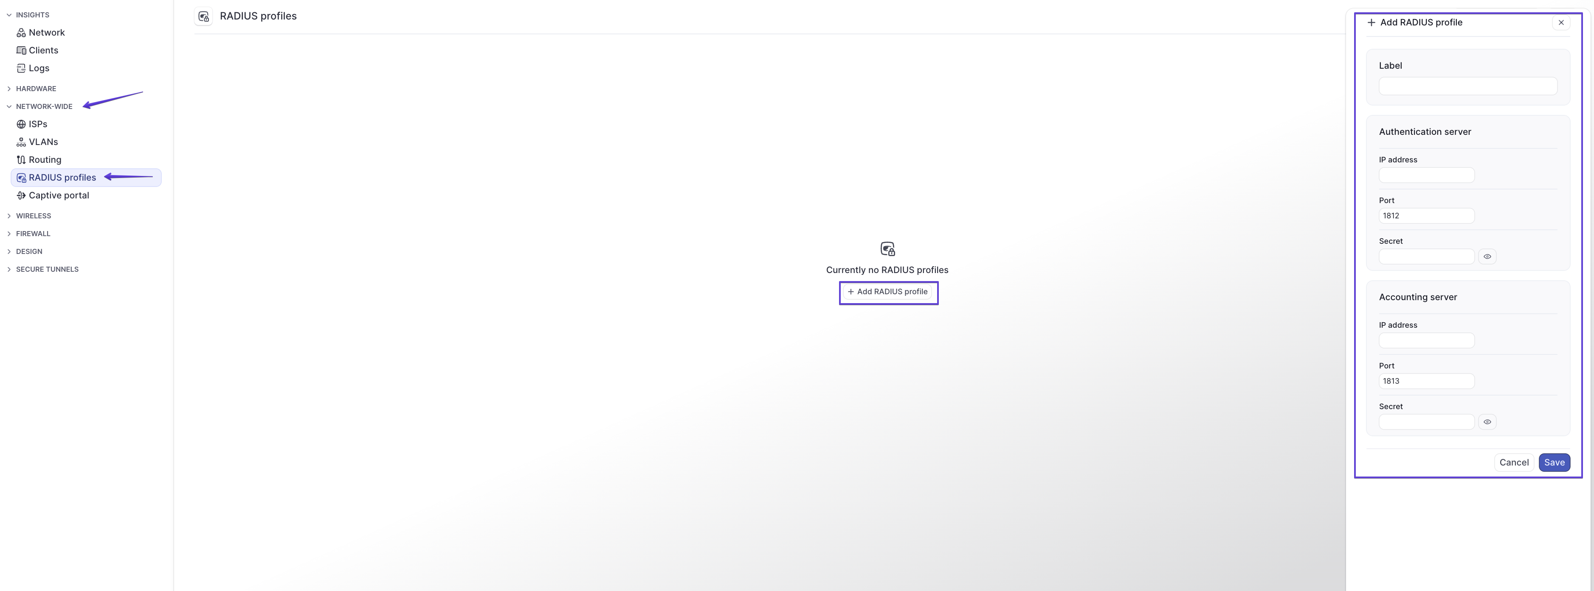Show the Accounting server secret
Image resolution: width=1594 pixels, height=591 pixels.
(1487, 422)
